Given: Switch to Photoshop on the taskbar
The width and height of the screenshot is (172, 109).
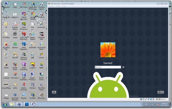Looking at the screenshot, I should (x=27, y=104).
